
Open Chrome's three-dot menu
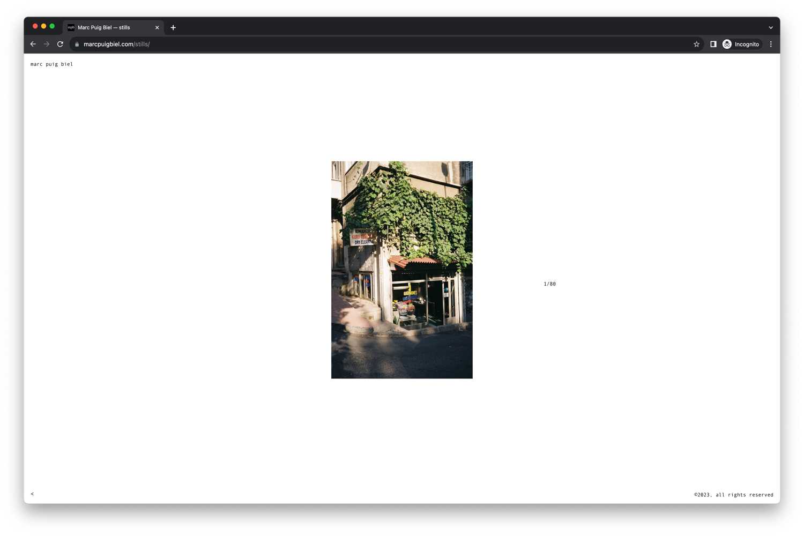pyautogui.click(x=771, y=44)
